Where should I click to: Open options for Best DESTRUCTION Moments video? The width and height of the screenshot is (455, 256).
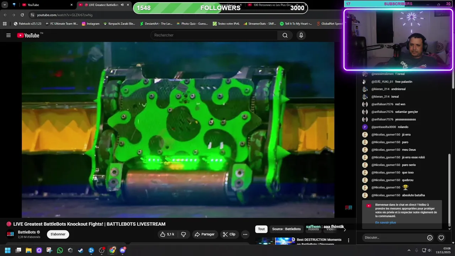[348, 241]
